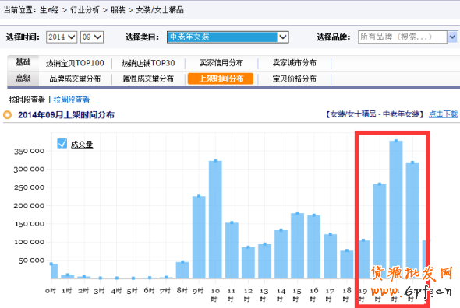
Task: Select the highlighted 上架时间分布 tab
Action: 221,79
